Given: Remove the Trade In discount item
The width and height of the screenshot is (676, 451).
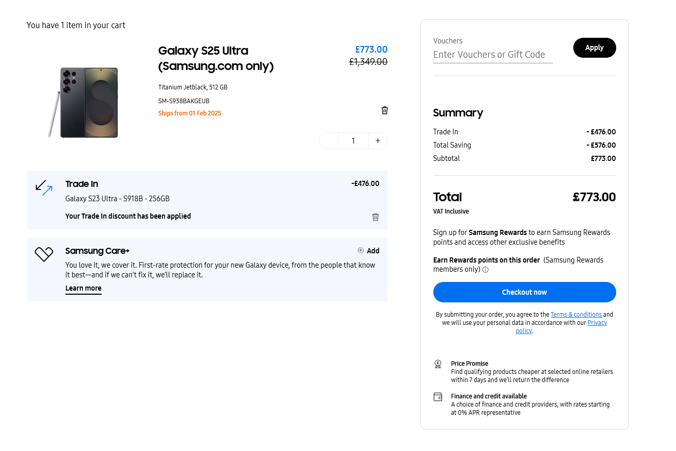Looking at the screenshot, I should click(376, 217).
